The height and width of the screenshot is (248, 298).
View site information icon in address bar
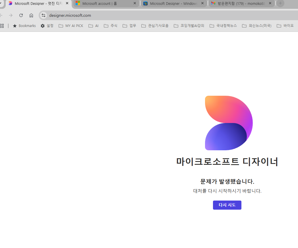click(44, 15)
